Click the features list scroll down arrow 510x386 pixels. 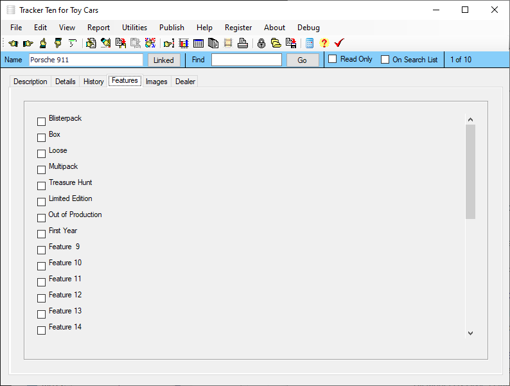pos(470,333)
